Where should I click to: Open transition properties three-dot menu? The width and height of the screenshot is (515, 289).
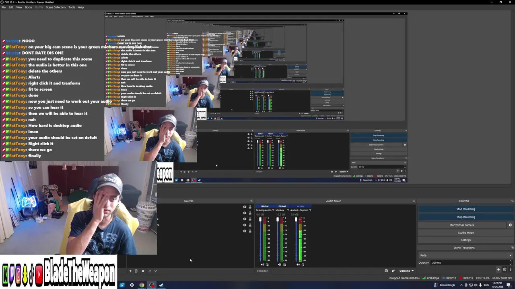click(x=511, y=270)
